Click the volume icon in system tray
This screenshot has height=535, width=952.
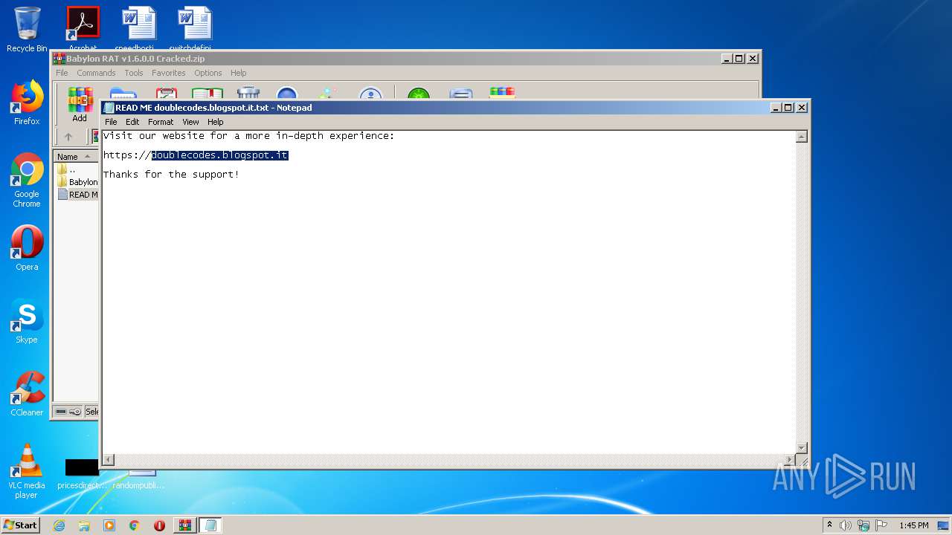(x=846, y=525)
